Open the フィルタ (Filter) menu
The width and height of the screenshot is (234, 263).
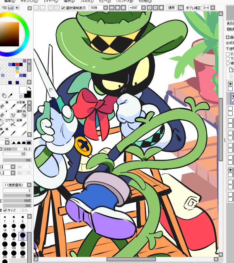[87, 1]
